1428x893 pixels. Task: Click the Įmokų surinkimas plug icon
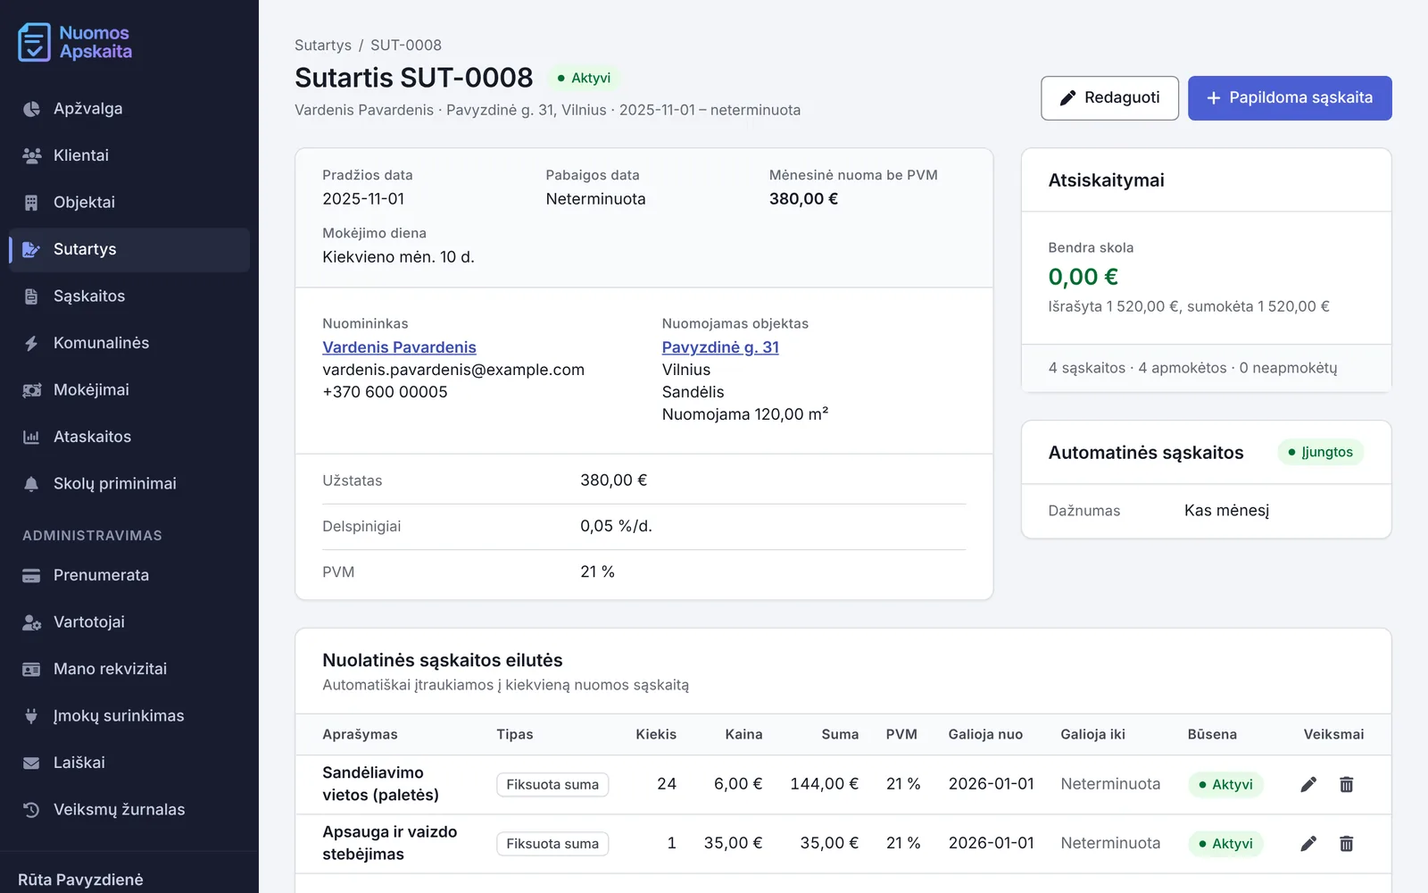[31, 716]
